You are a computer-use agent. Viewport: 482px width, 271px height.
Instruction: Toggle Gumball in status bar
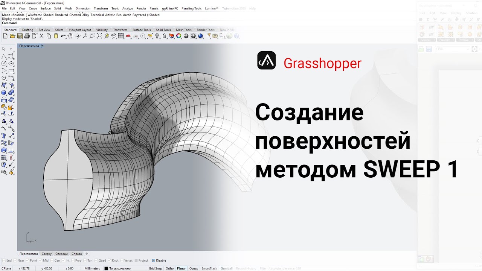point(226,268)
